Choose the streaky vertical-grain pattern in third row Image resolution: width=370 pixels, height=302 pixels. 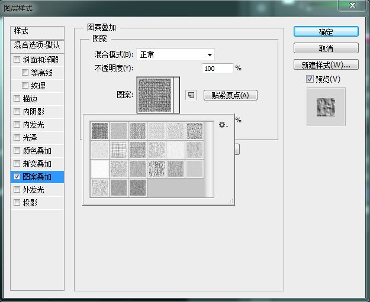coord(156,168)
